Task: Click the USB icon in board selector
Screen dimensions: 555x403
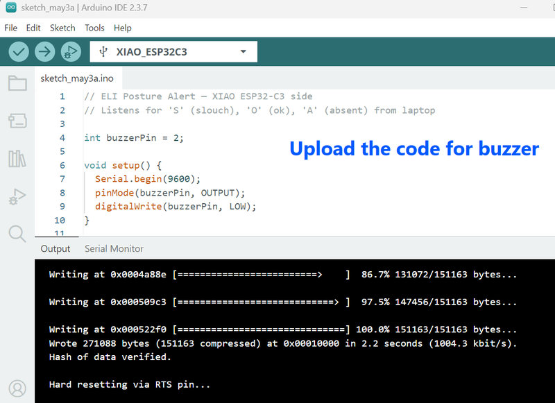Action: point(103,51)
